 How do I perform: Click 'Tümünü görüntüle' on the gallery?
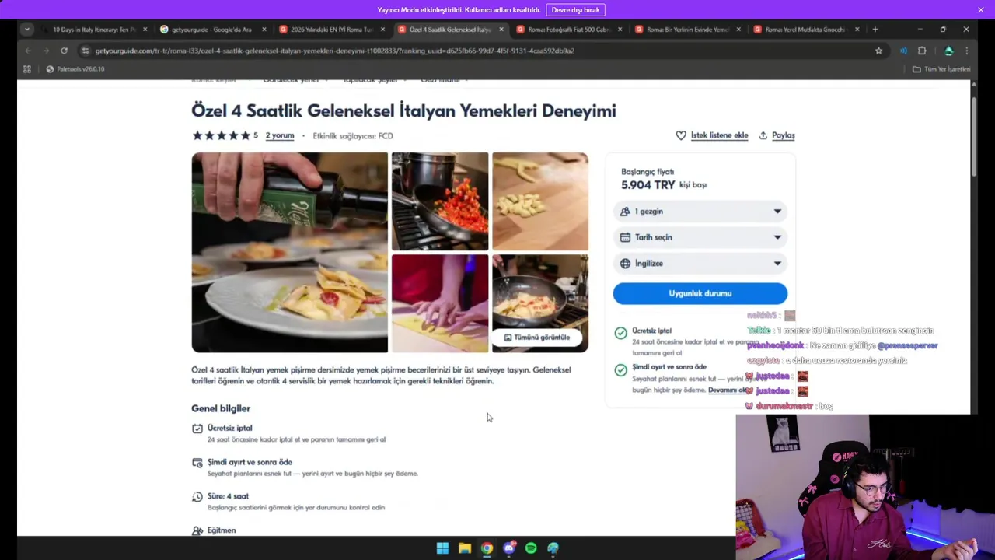click(x=537, y=338)
